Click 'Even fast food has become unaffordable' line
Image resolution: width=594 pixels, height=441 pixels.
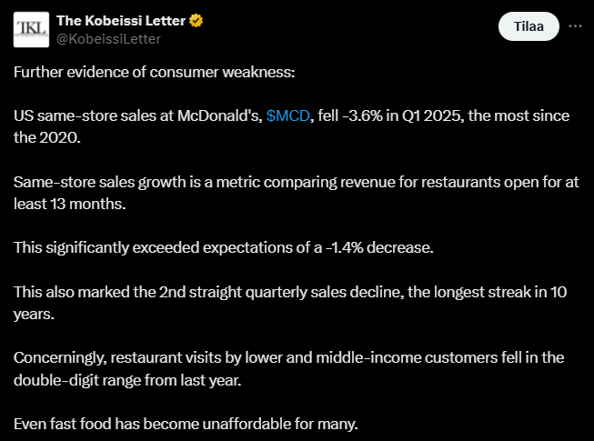[186, 424]
